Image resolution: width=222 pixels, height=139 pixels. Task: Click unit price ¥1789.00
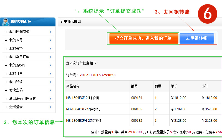click(179, 109)
